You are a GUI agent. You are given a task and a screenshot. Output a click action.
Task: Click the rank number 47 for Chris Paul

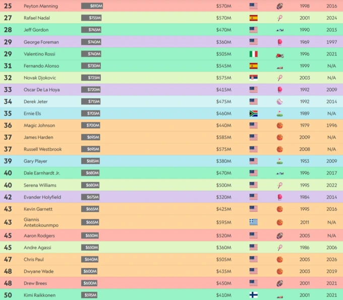pyautogui.click(x=8, y=259)
